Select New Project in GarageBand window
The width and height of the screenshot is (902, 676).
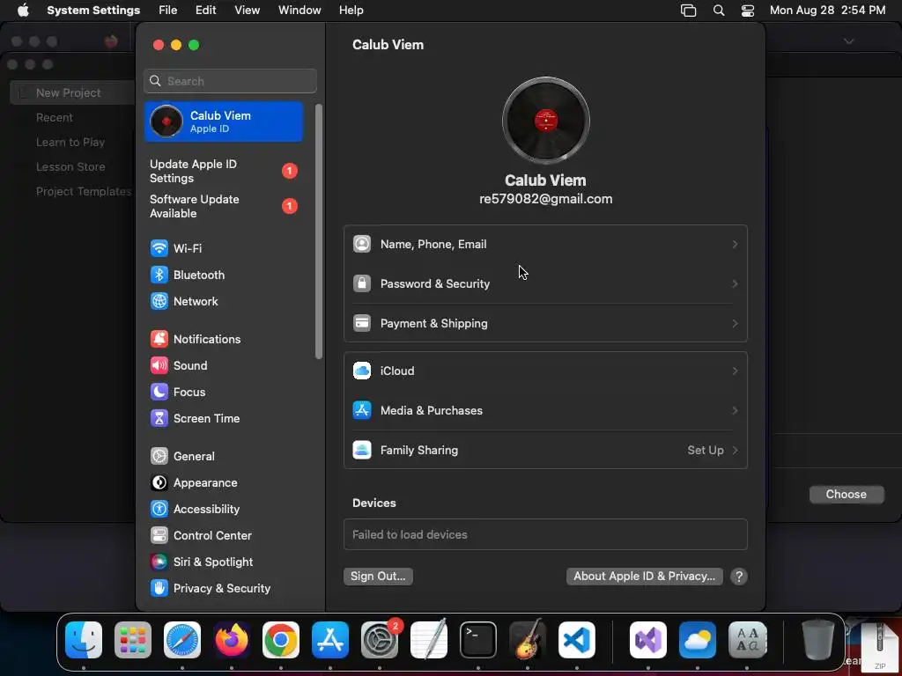tap(68, 92)
